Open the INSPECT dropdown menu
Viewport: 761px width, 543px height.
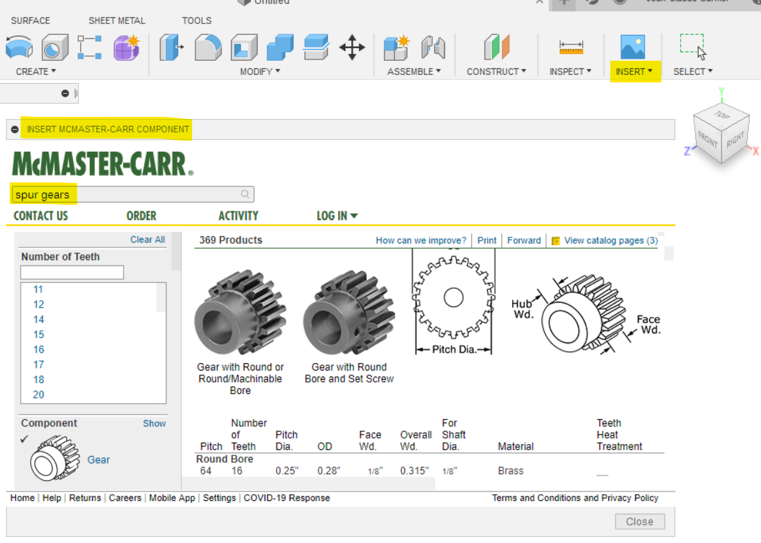tap(570, 72)
